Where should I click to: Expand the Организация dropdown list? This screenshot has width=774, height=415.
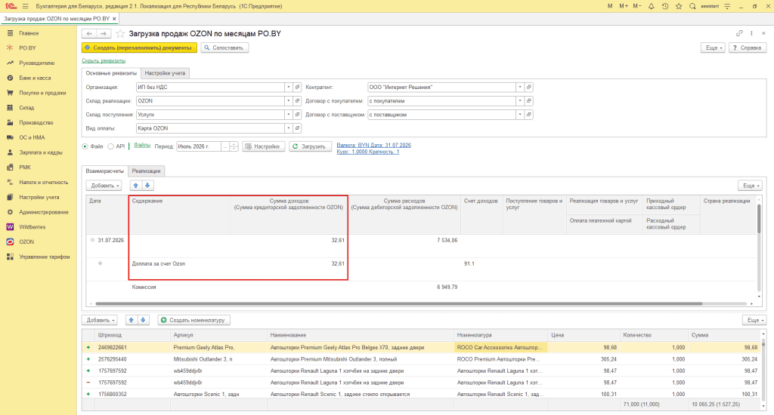point(288,88)
